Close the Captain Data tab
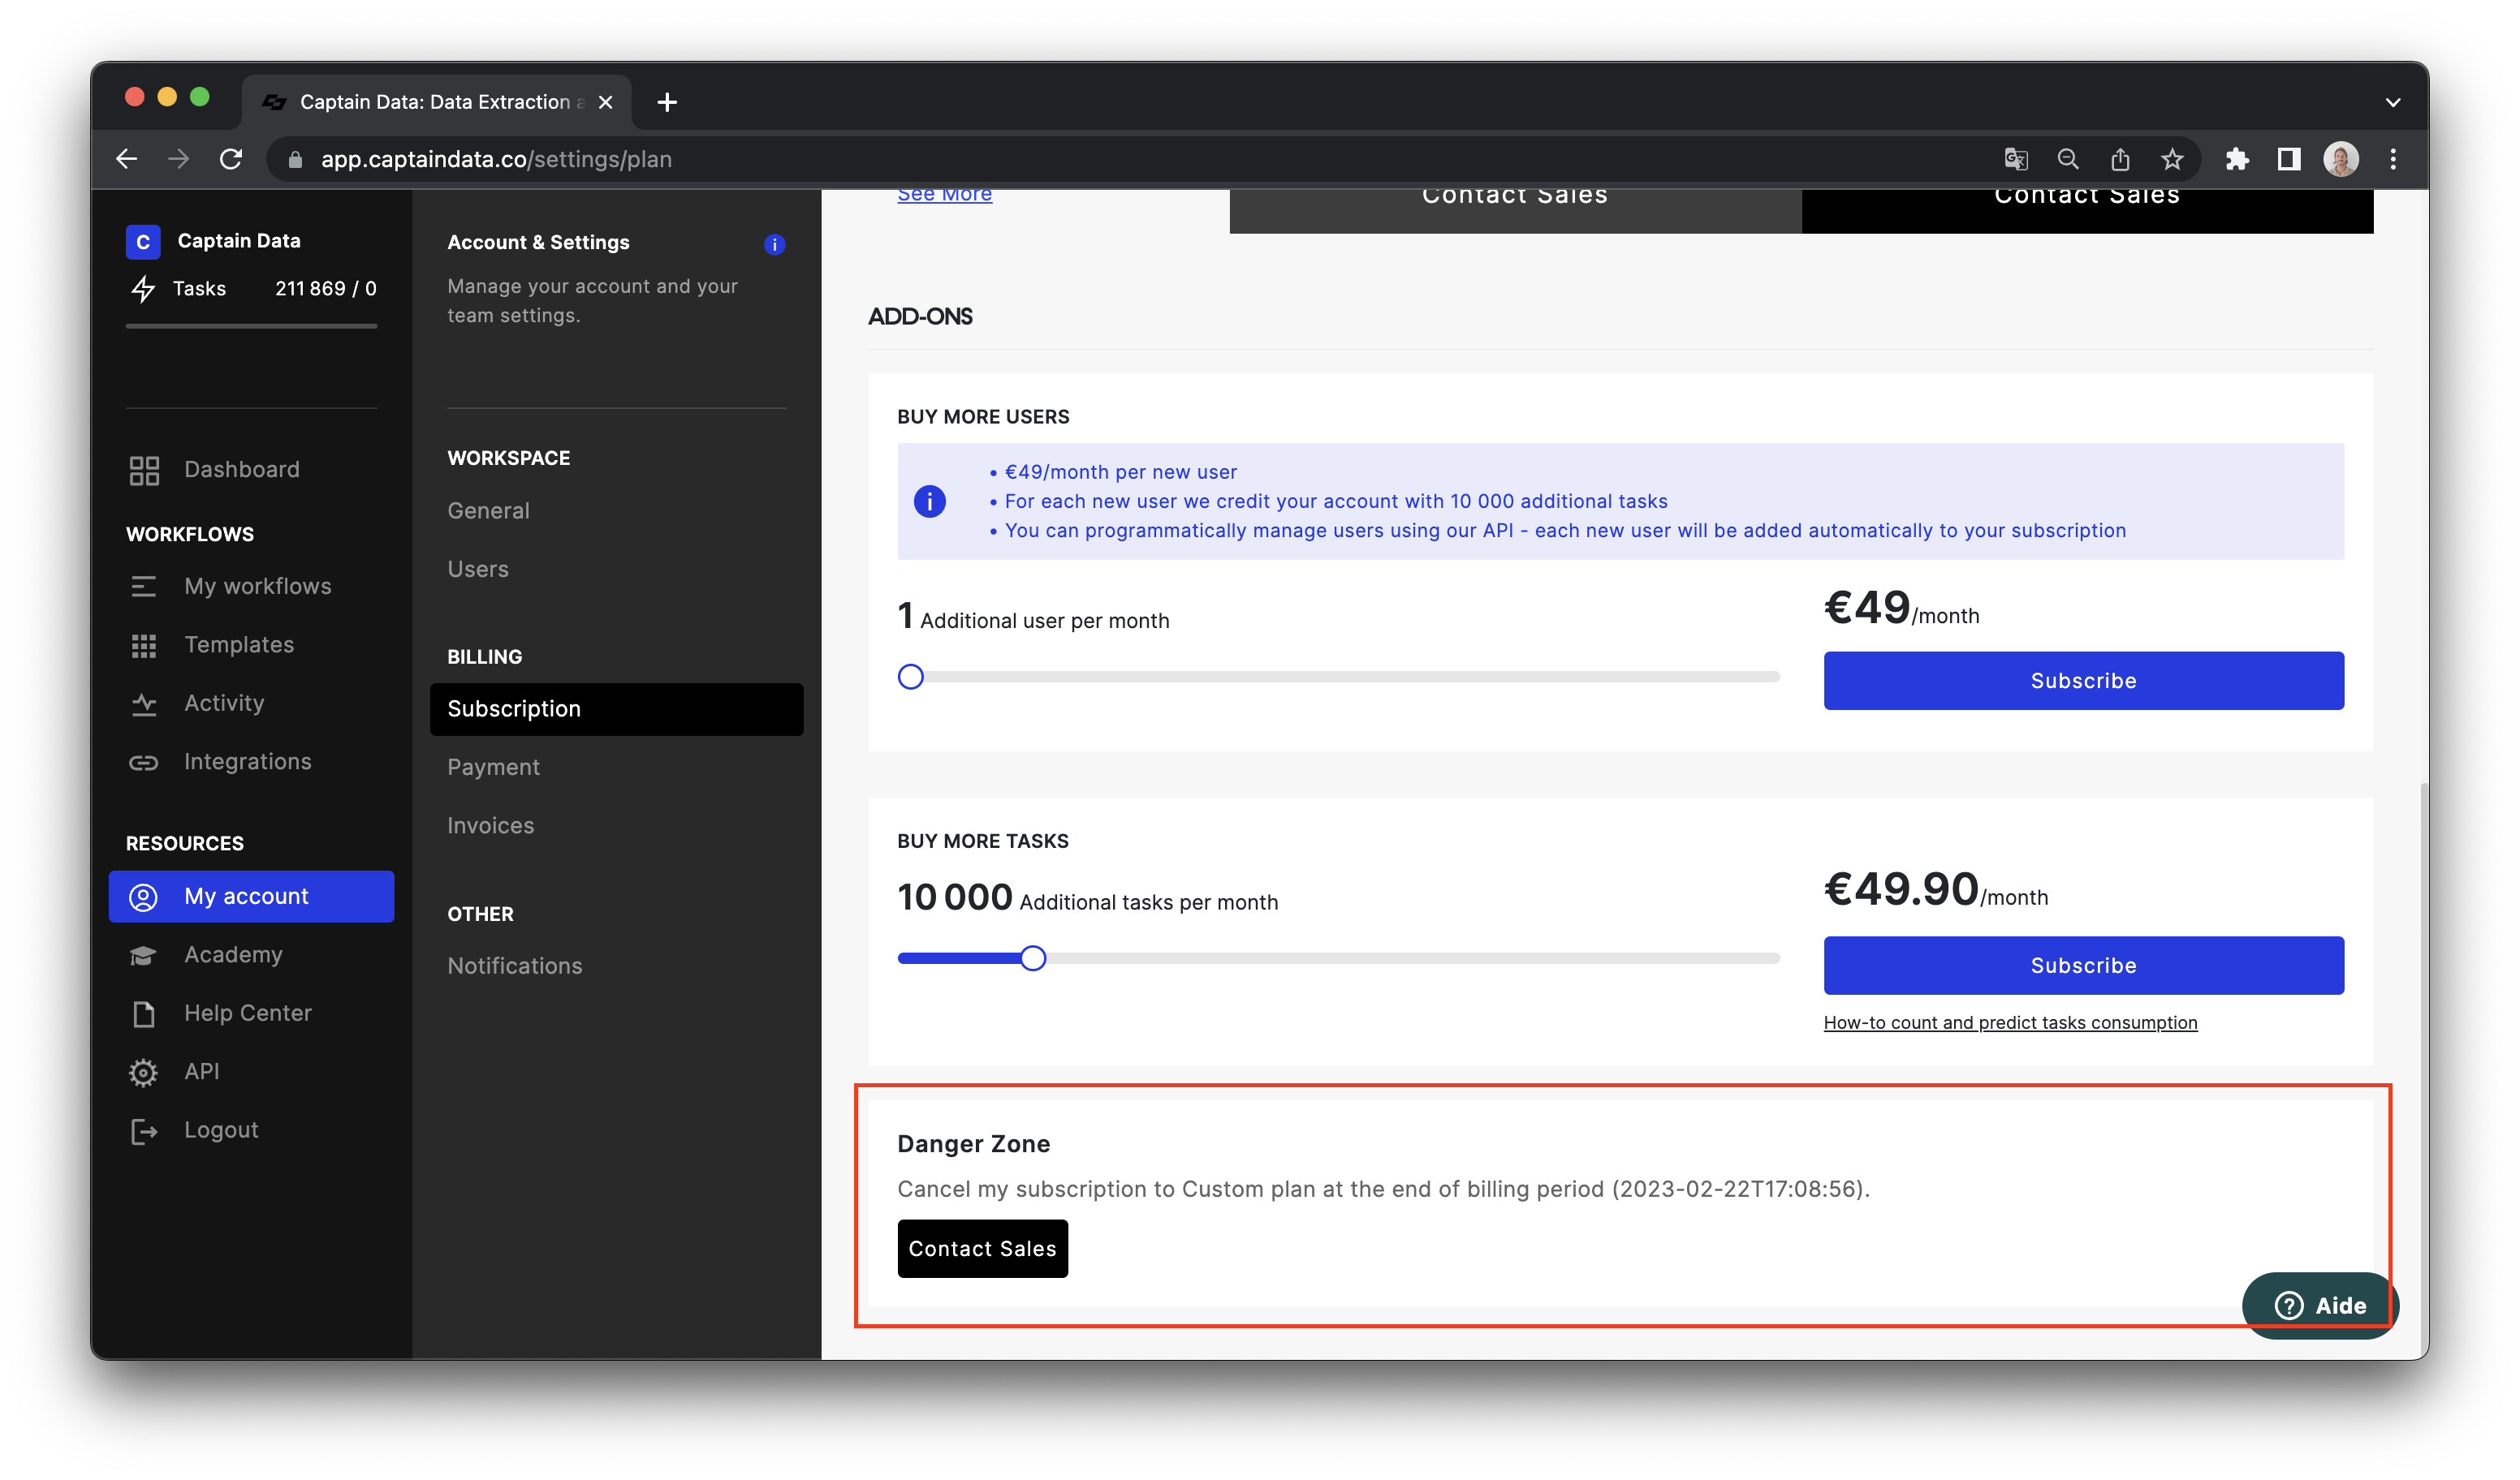Viewport: 2520px width, 1480px height. pyautogui.click(x=605, y=102)
